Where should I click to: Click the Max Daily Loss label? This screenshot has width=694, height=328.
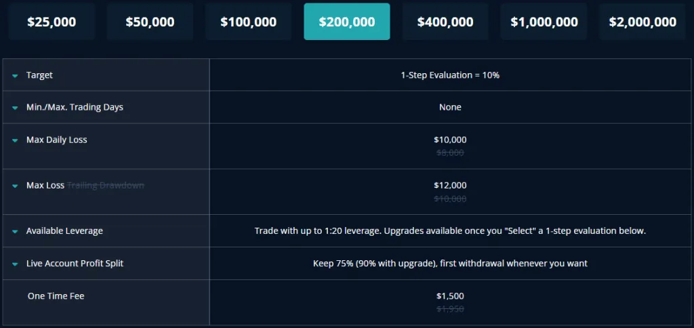[x=56, y=140]
